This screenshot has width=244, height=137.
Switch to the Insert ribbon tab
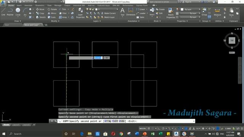pyautogui.click(x=19, y=5)
